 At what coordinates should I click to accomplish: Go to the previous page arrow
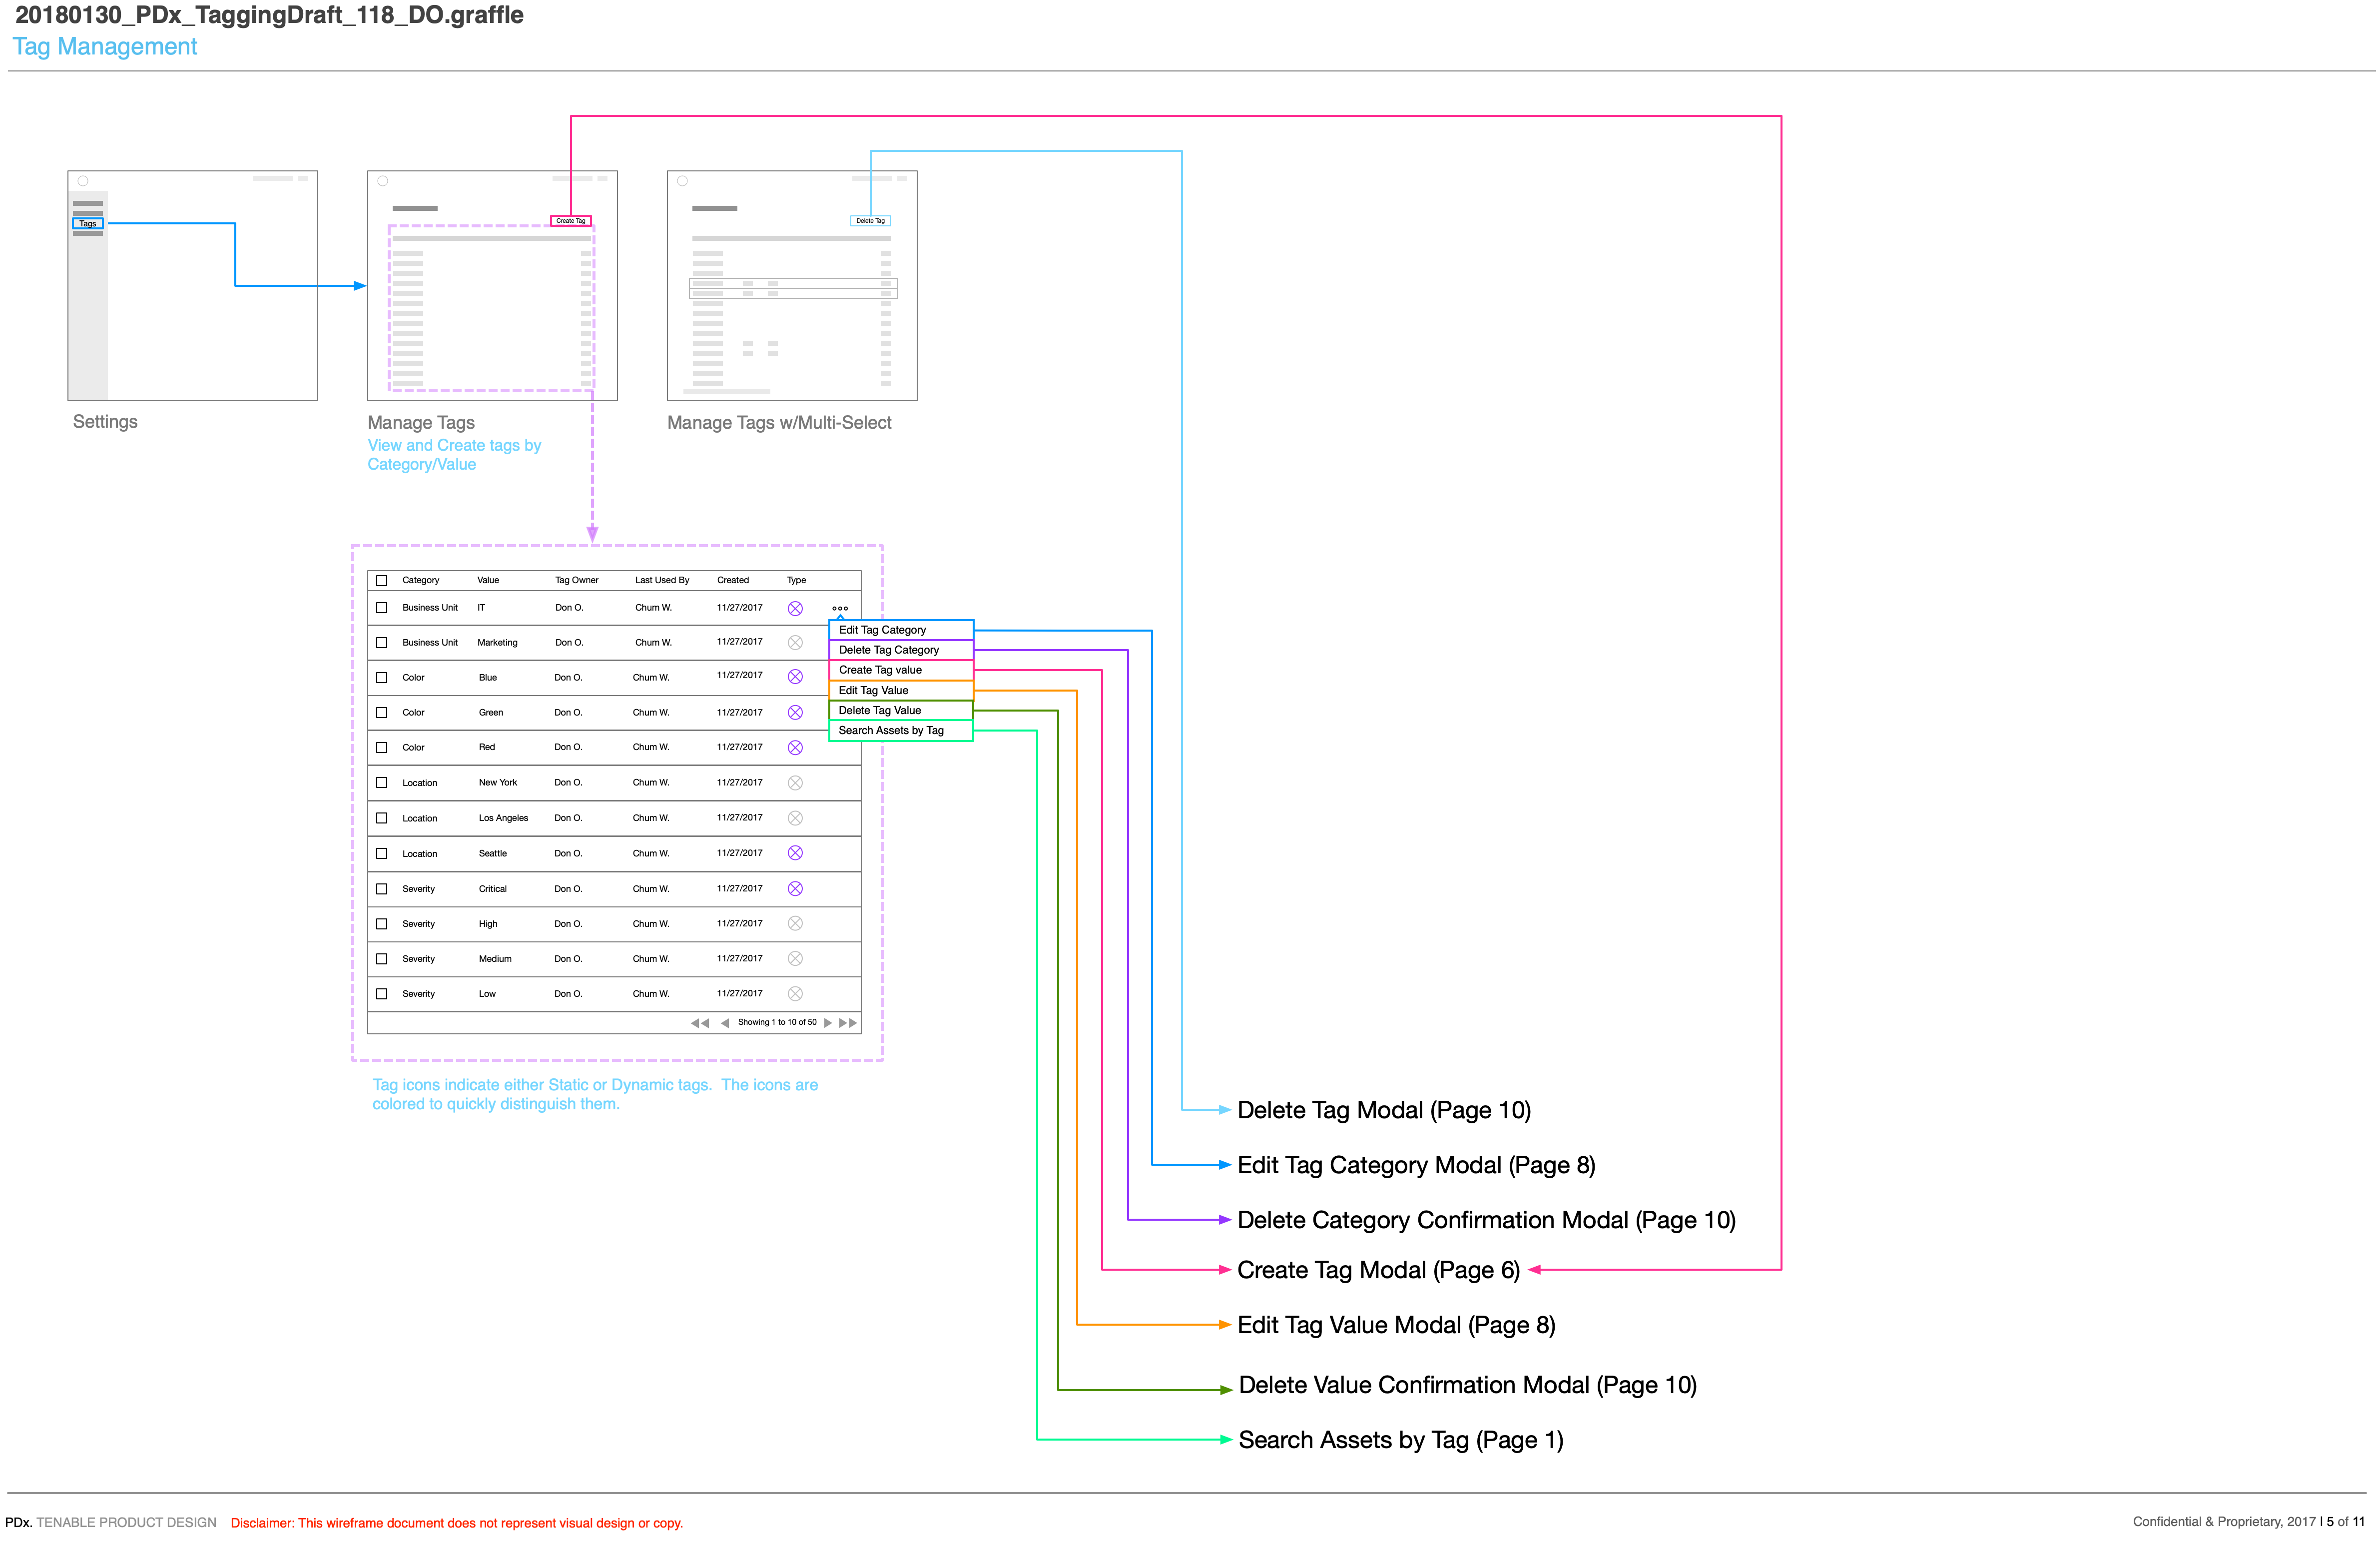pos(724,1023)
